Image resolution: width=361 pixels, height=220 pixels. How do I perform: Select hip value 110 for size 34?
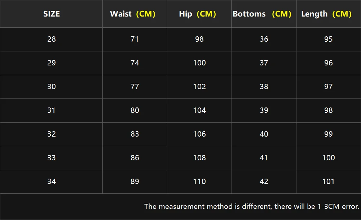tap(199, 182)
